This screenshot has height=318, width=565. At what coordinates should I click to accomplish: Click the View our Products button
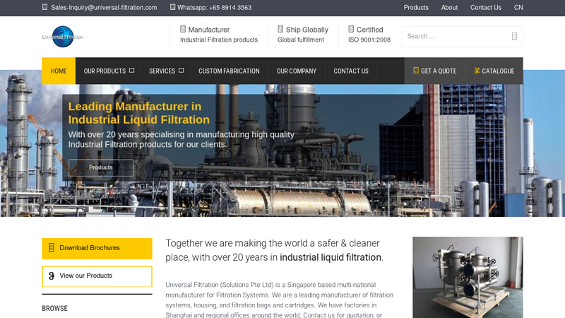coord(97,276)
